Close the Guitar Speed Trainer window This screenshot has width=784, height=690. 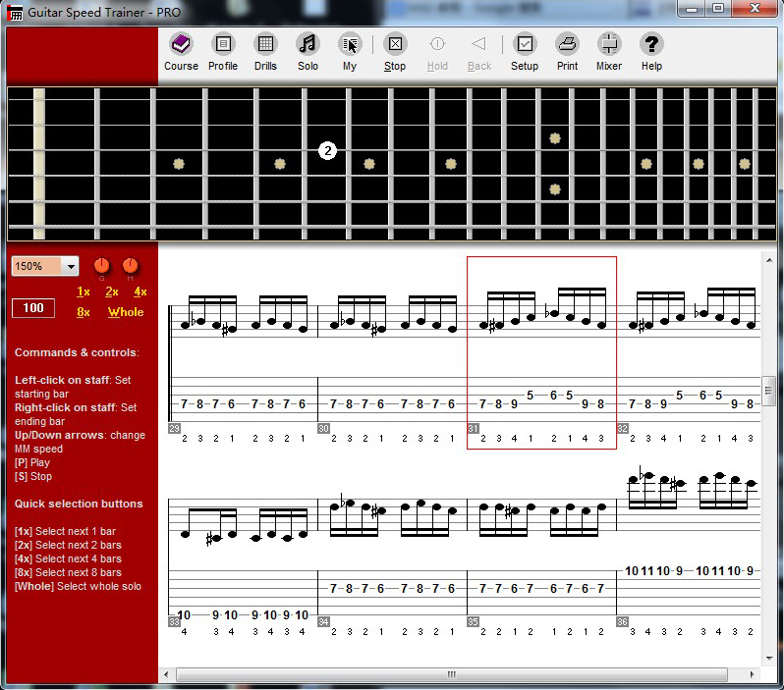pos(755,9)
